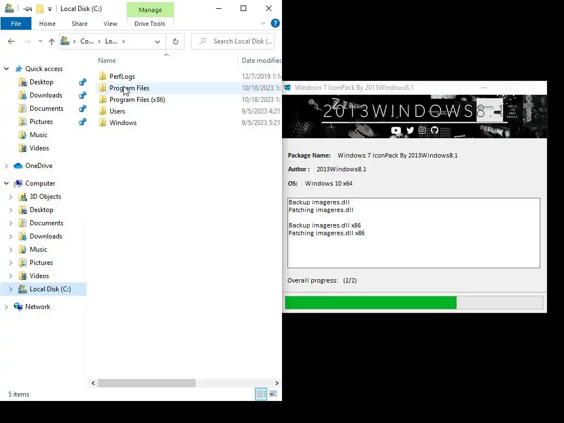
Task: Click the Search Local Disk field
Action: point(233,41)
